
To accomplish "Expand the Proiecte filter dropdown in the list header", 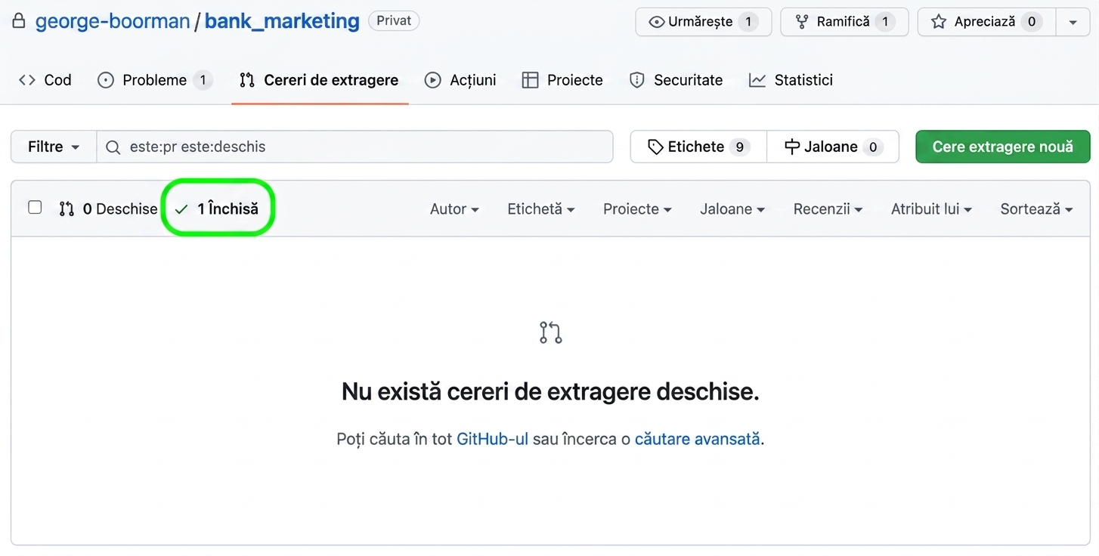I will coord(637,209).
